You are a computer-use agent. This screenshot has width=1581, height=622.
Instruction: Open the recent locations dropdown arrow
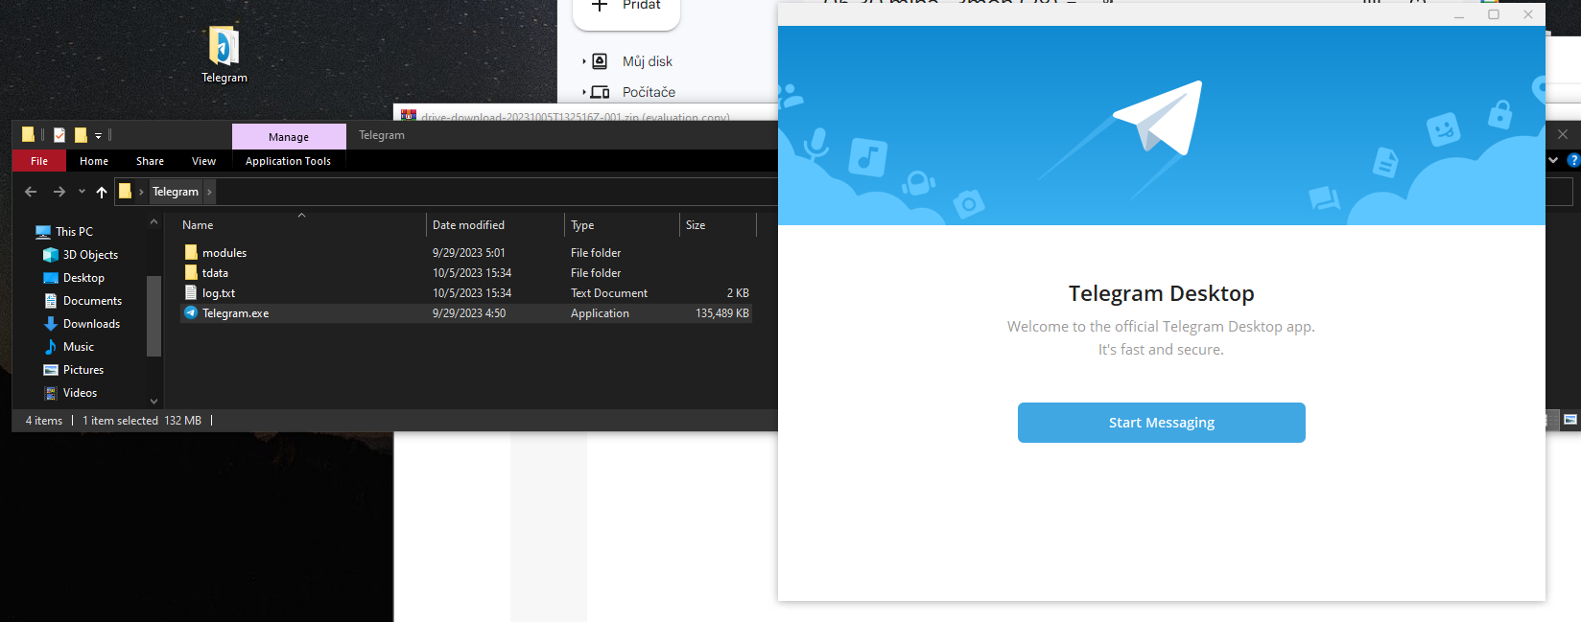click(x=82, y=192)
